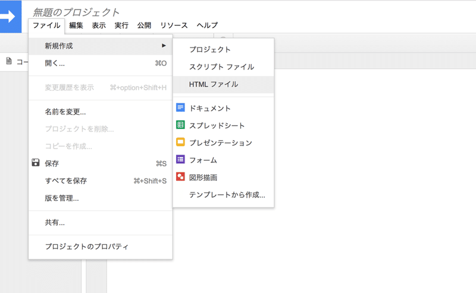The image size is (476, 293).
Task: Open the 公開 menu
Action: (x=144, y=26)
